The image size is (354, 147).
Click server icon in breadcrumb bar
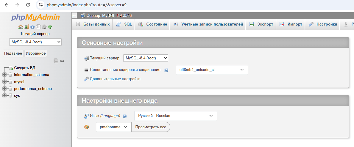tap(83, 16)
